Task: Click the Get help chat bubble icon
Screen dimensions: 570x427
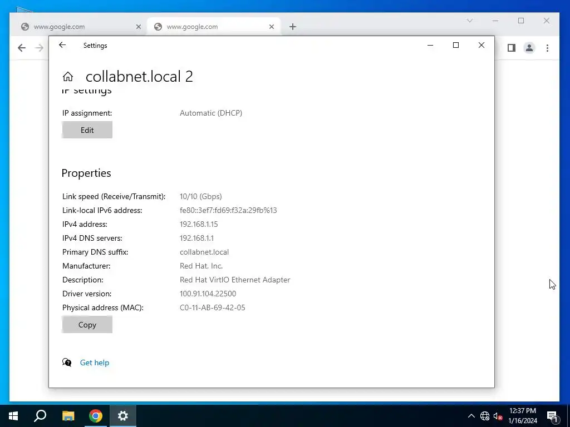Action: coord(67,363)
